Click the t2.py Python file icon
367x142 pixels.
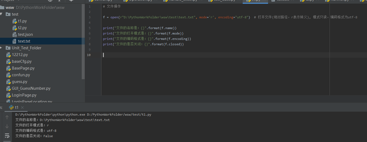(x=15, y=28)
